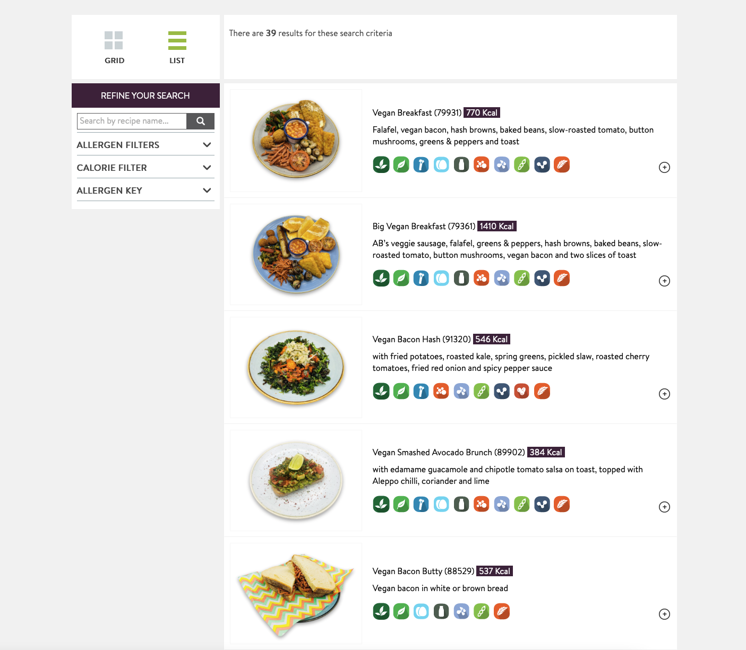Viewport: 746px width, 650px height.
Task: Expand the Calorie Filter section
Action: point(145,168)
